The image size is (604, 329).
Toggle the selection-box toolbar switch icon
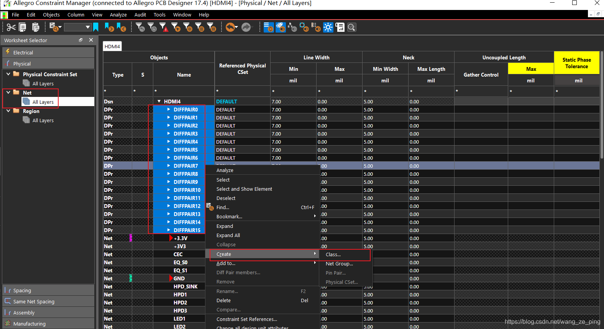(304, 28)
